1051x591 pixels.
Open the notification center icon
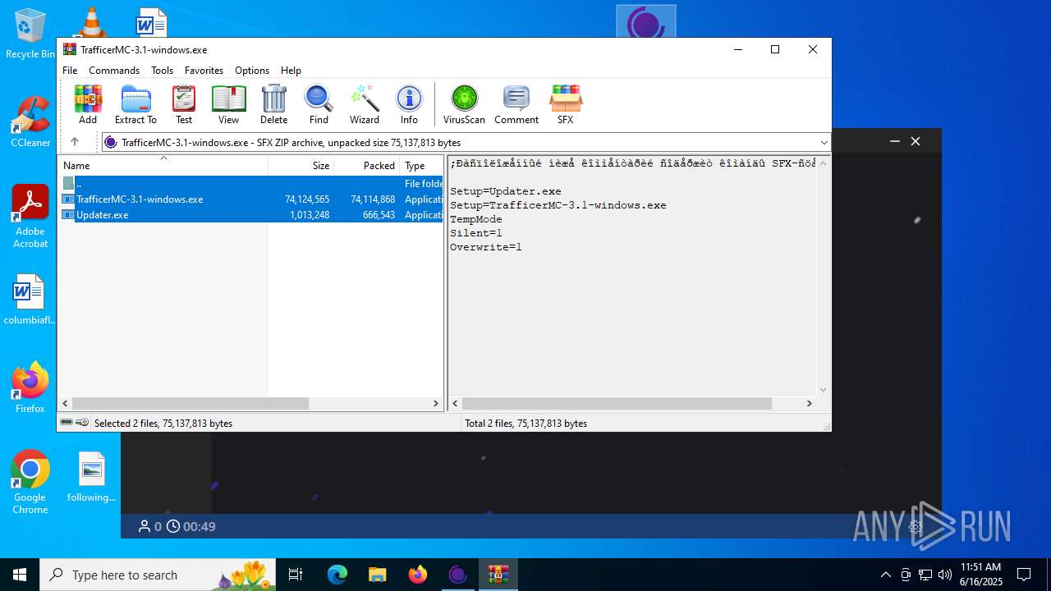1024,575
